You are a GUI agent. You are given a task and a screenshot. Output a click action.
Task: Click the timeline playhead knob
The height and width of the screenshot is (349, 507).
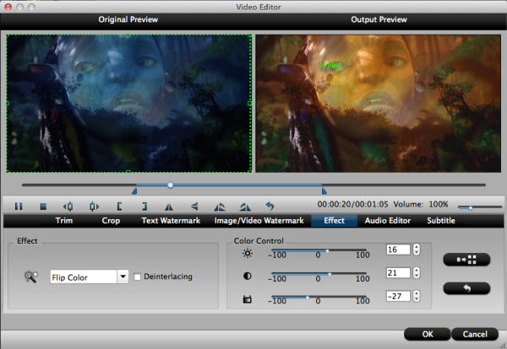171,185
